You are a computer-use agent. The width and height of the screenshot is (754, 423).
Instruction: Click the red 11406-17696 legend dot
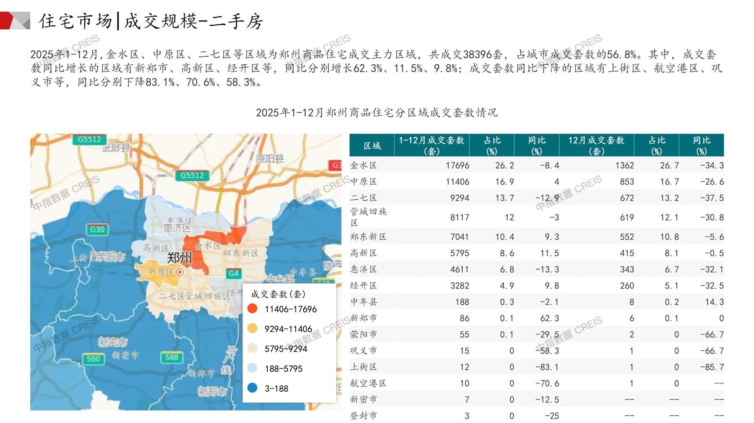click(x=252, y=309)
